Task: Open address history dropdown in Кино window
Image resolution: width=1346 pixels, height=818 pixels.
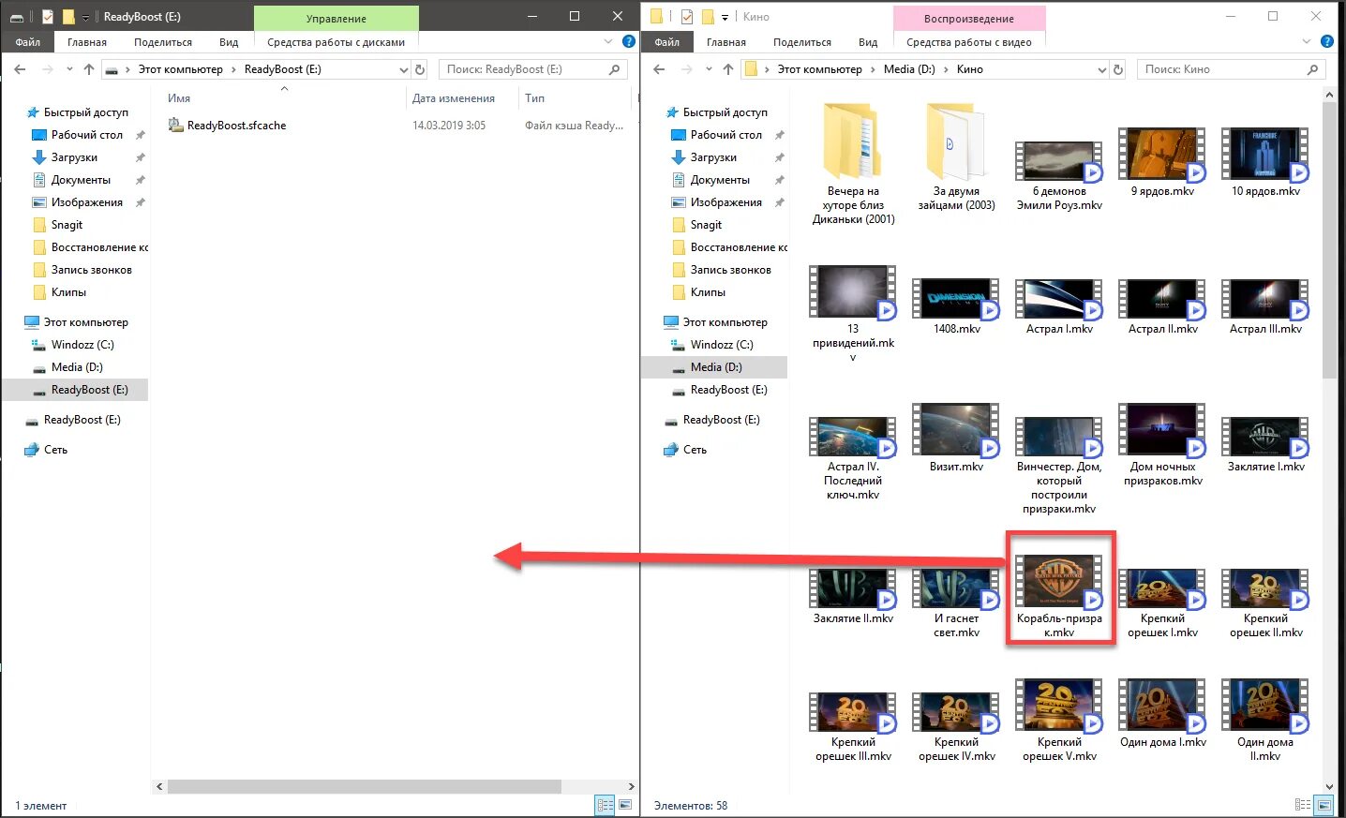Action: [x=1101, y=69]
